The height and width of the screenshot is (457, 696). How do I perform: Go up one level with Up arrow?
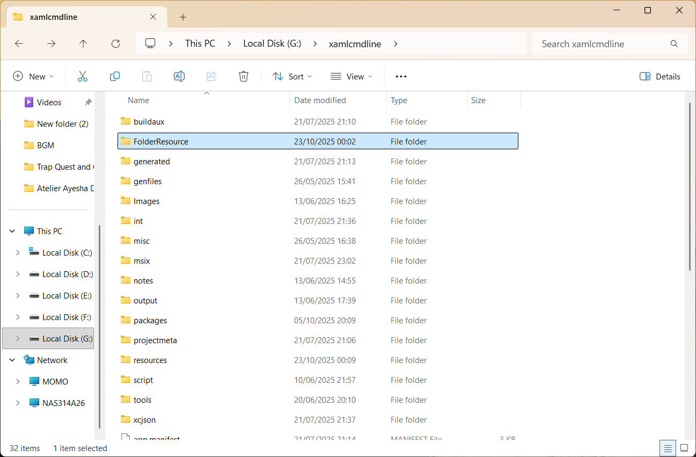coord(83,44)
